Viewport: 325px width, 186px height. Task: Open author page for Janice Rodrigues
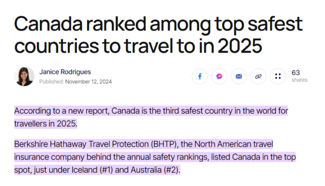pos(65,72)
